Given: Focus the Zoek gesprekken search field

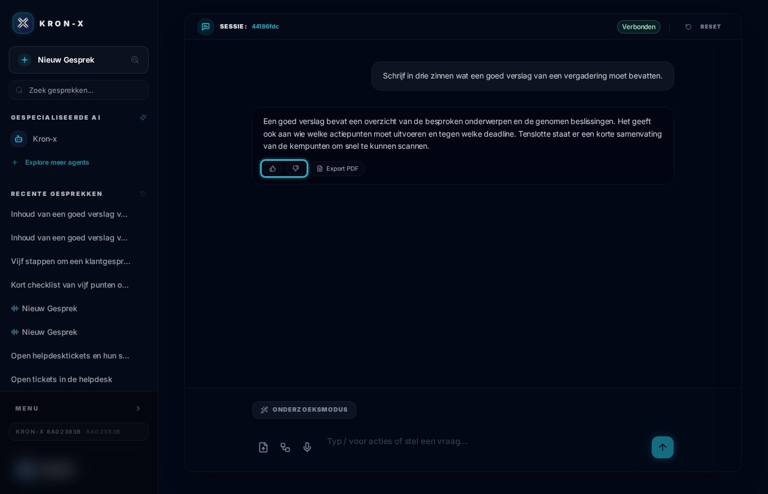Looking at the screenshot, I should 78,90.
